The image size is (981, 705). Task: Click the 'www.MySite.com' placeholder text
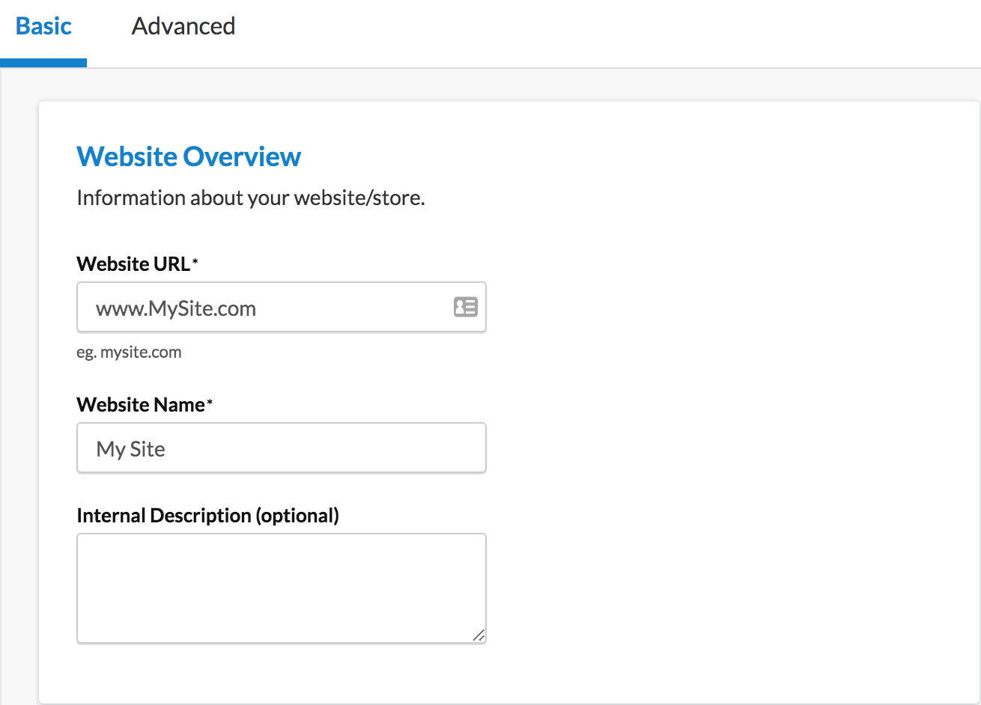click(176, 308)
